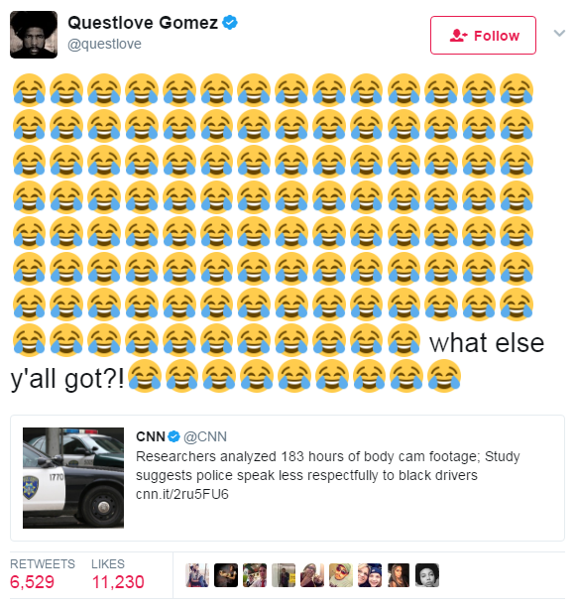Open the cnn.it/2ru5FU6 link
Viewport: 576px width, 608px height.
[182, 494]
